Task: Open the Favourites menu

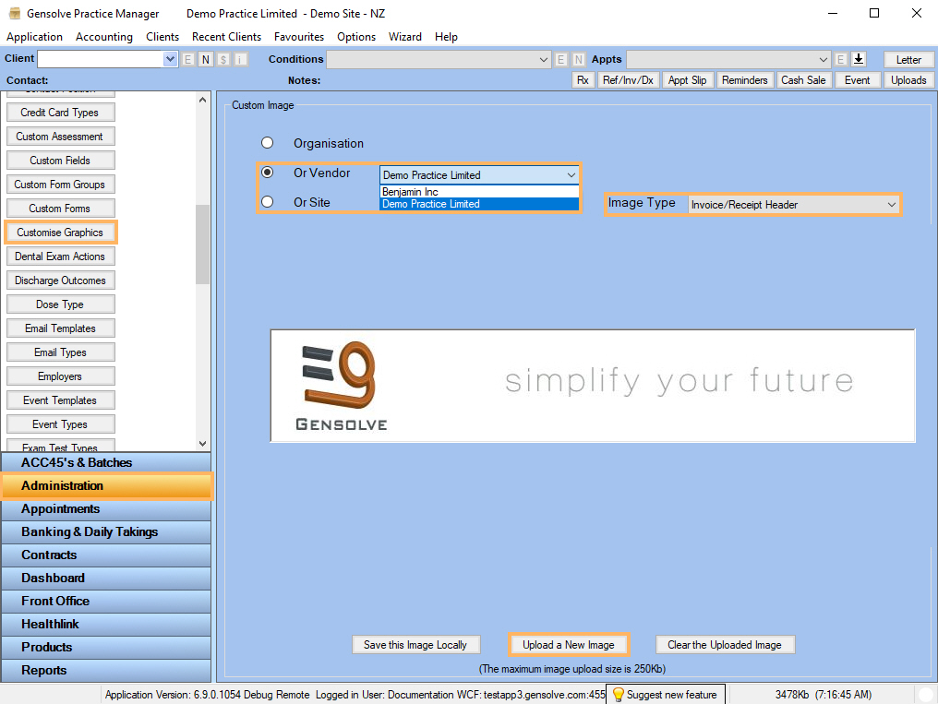Action: [299, 37]
